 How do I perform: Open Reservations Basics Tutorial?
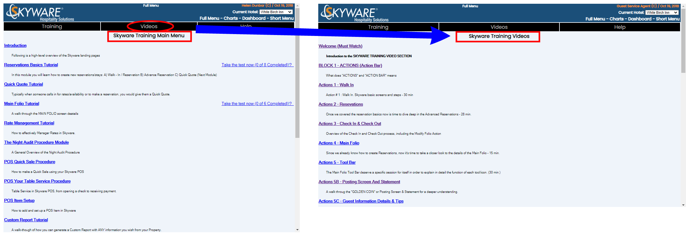pos(31,65)
